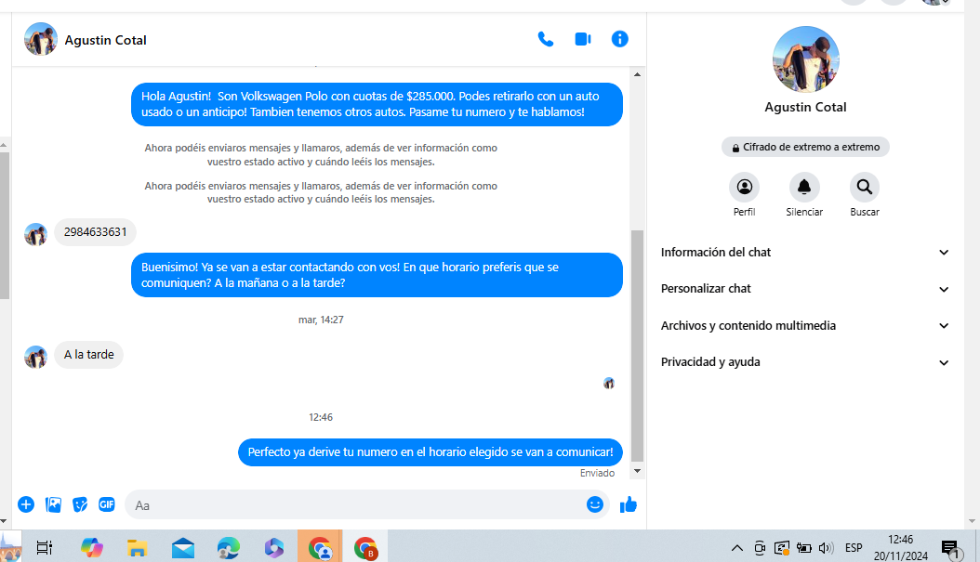Send a thumbs-up like
Screen dimensions: 980x562
pos(629,504)
